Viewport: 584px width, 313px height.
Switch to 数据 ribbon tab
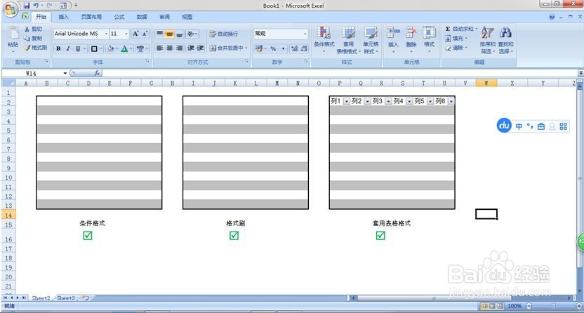click(142, 17)
